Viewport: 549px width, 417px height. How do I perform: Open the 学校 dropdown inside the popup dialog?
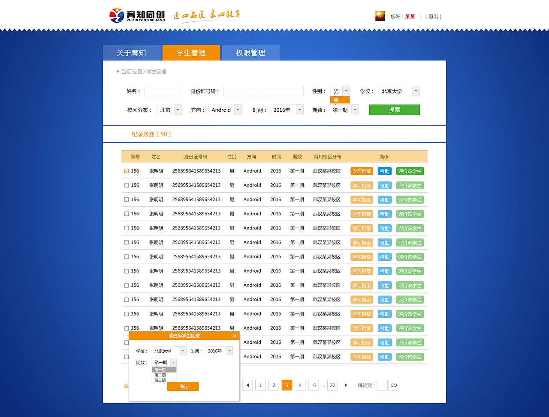point(169,351)
